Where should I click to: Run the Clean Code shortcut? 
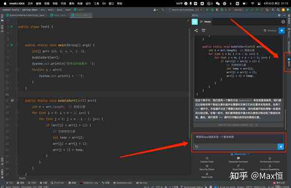[x=207, y=175]
